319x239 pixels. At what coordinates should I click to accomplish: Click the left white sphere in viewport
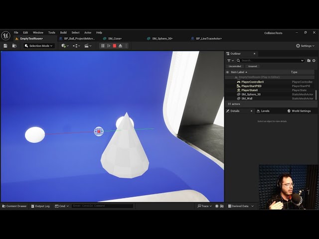[x=35, y=135]
